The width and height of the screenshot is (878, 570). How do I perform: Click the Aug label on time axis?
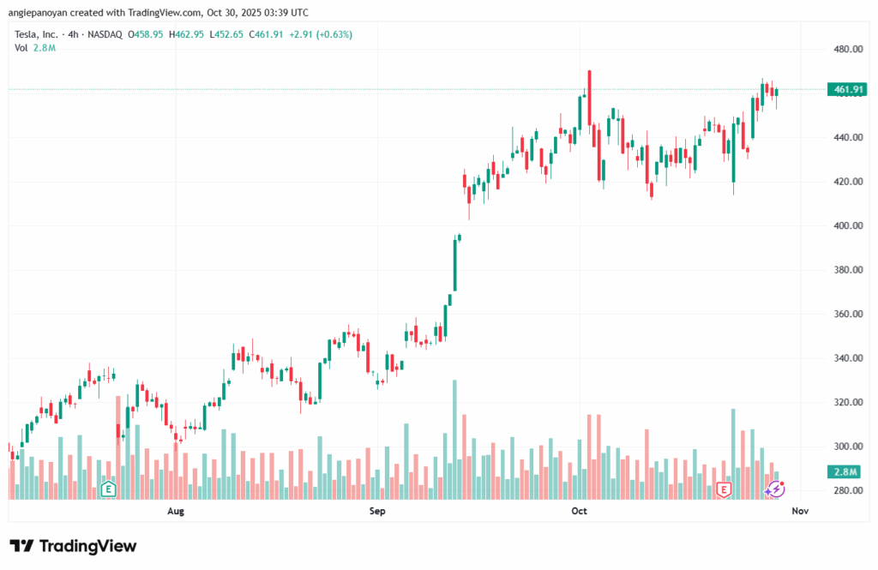click(x=176, y=512)
